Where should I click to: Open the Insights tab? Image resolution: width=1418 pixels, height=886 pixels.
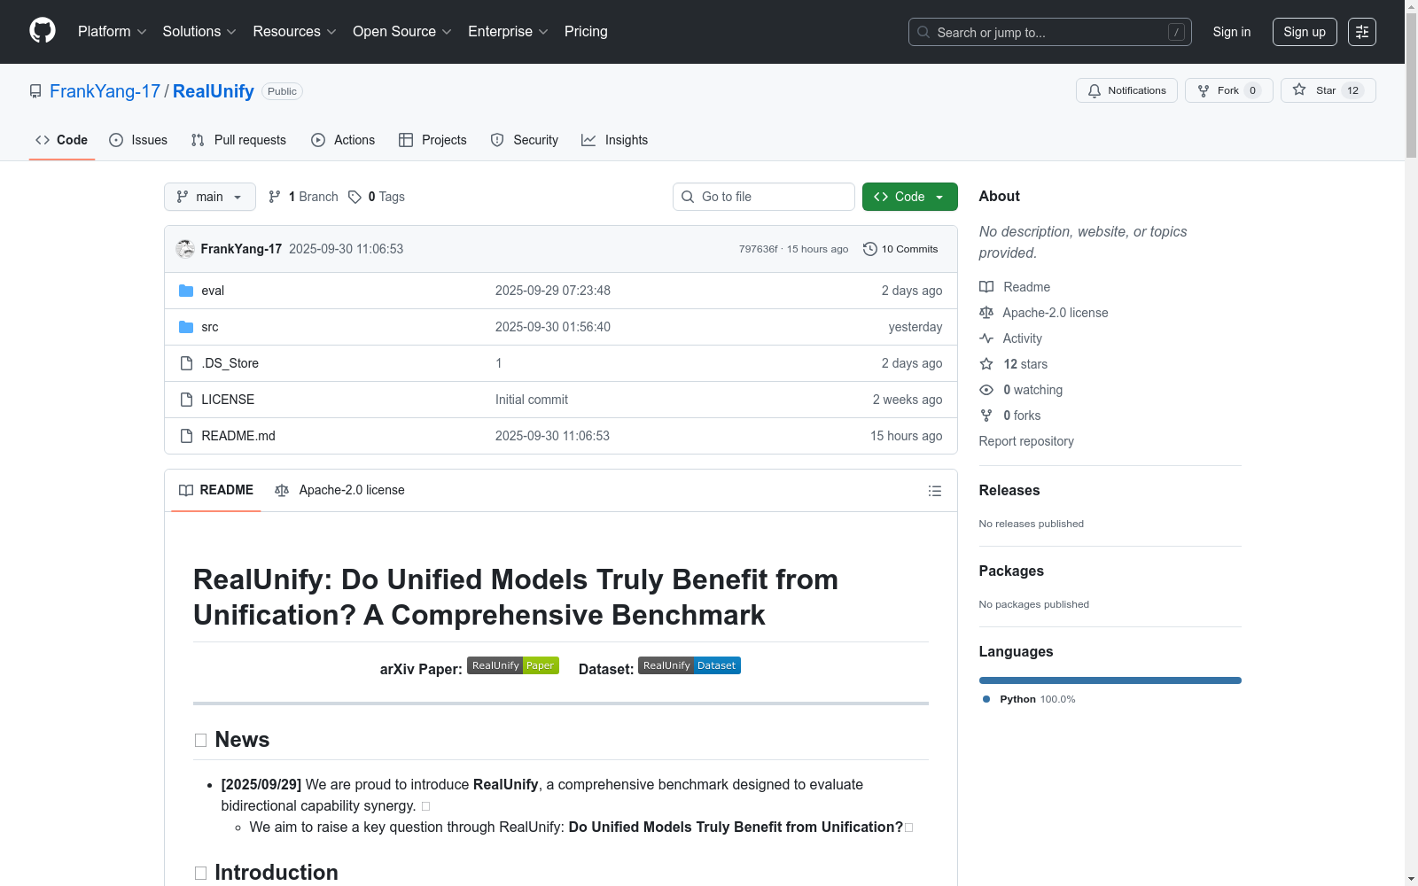point(615,140)
